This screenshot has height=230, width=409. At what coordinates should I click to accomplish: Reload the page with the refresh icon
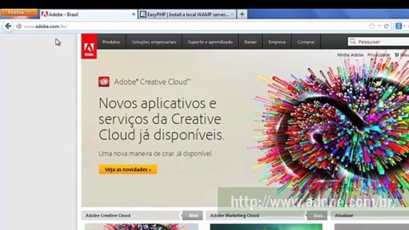click(386, 26)
